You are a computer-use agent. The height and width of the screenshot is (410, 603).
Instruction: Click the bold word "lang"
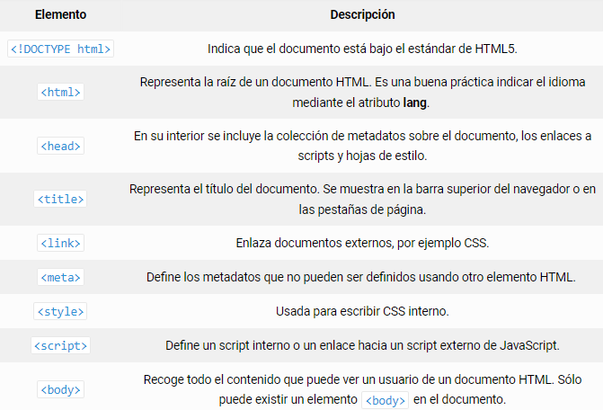415,102
